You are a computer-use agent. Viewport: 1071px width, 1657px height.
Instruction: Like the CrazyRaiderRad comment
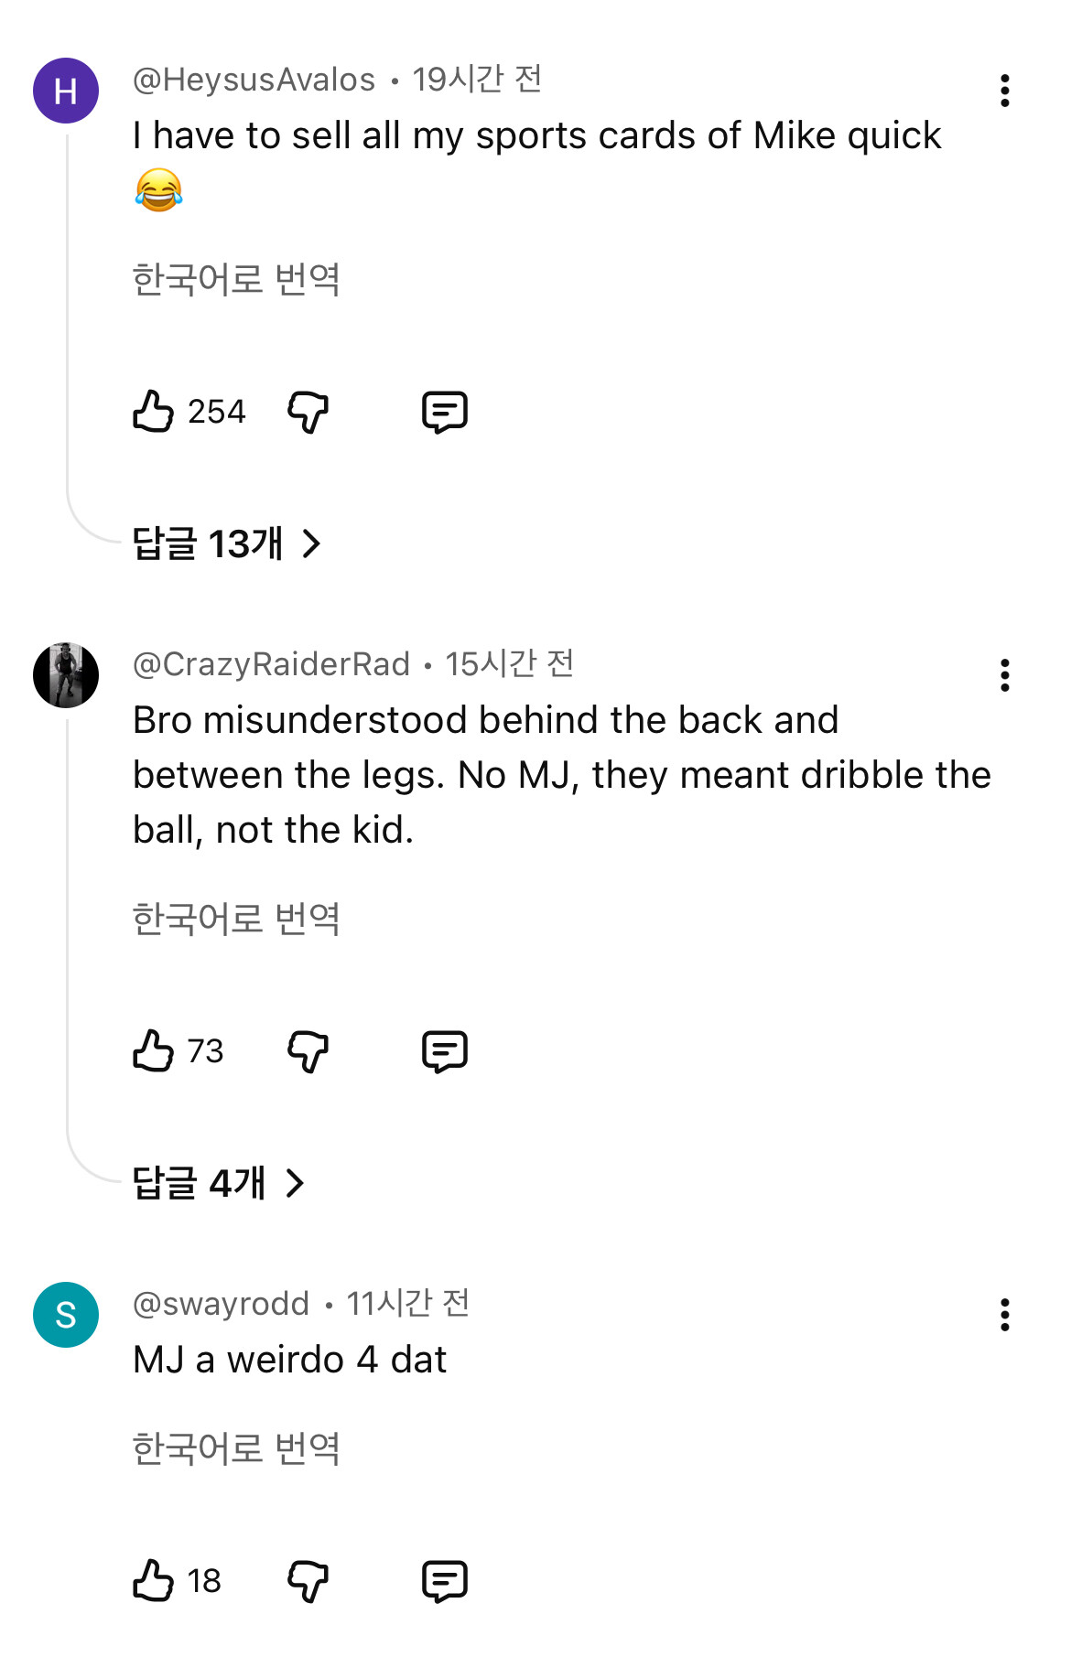[153, 1051]
